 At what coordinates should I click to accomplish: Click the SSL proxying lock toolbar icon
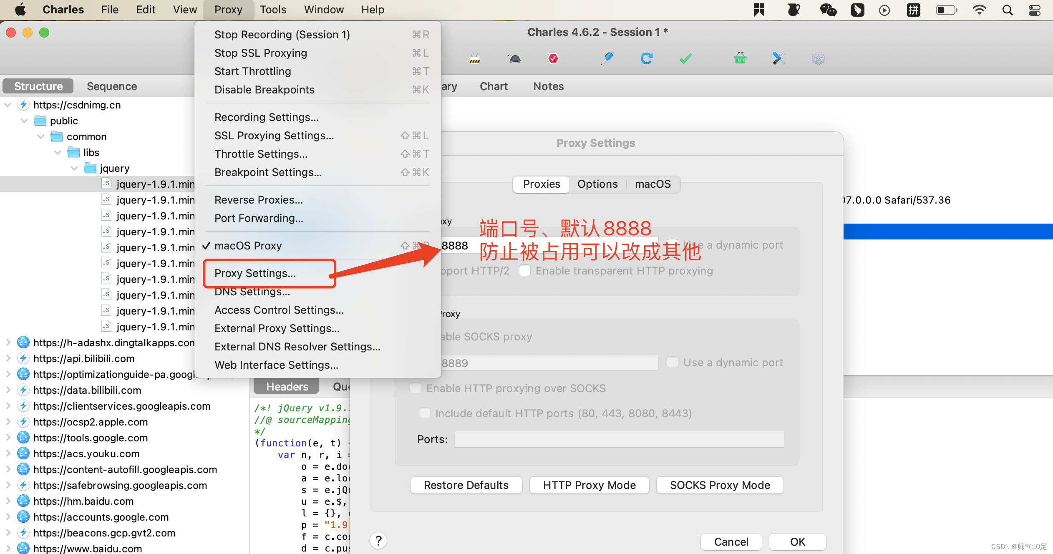[x=474, y=58]
